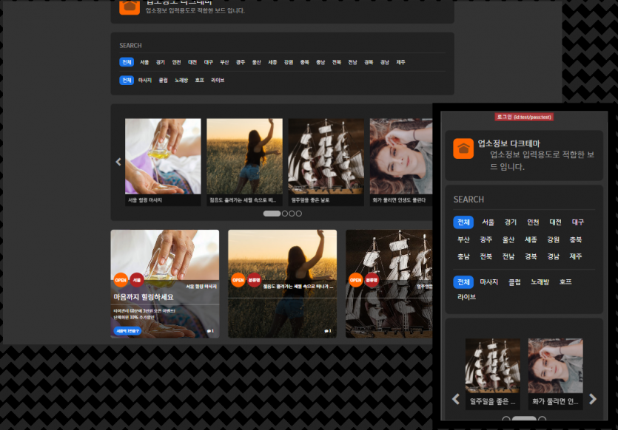Click the orange home logo in mobile preview
The height and width of the screenshot is (430, 618).
pyautogui.click(x=463, y=149)
